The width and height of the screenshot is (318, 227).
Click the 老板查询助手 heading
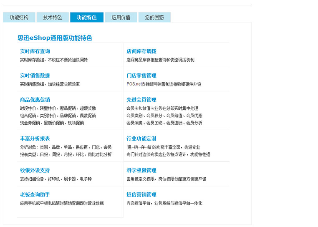(35, 194)
